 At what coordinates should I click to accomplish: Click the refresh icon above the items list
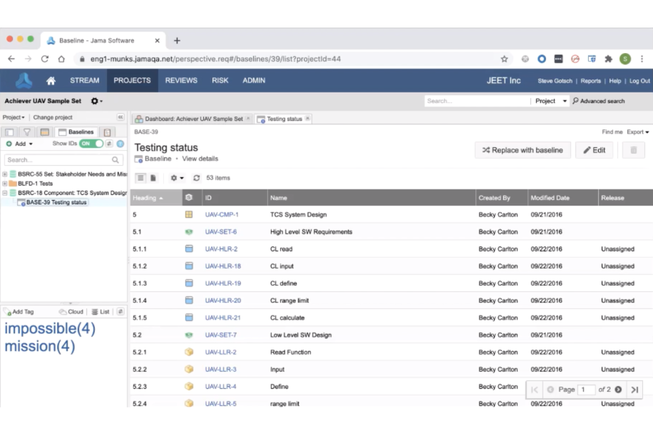(x=196, y=178)
